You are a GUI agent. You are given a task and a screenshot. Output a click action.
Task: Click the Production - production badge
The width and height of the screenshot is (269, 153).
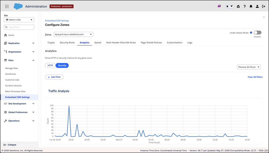(62, 6)
